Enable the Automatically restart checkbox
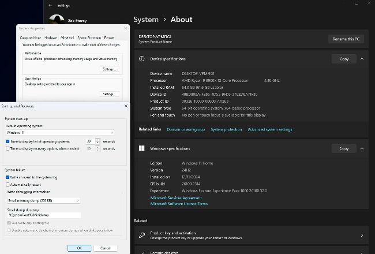375x254 pixels. 7,185
